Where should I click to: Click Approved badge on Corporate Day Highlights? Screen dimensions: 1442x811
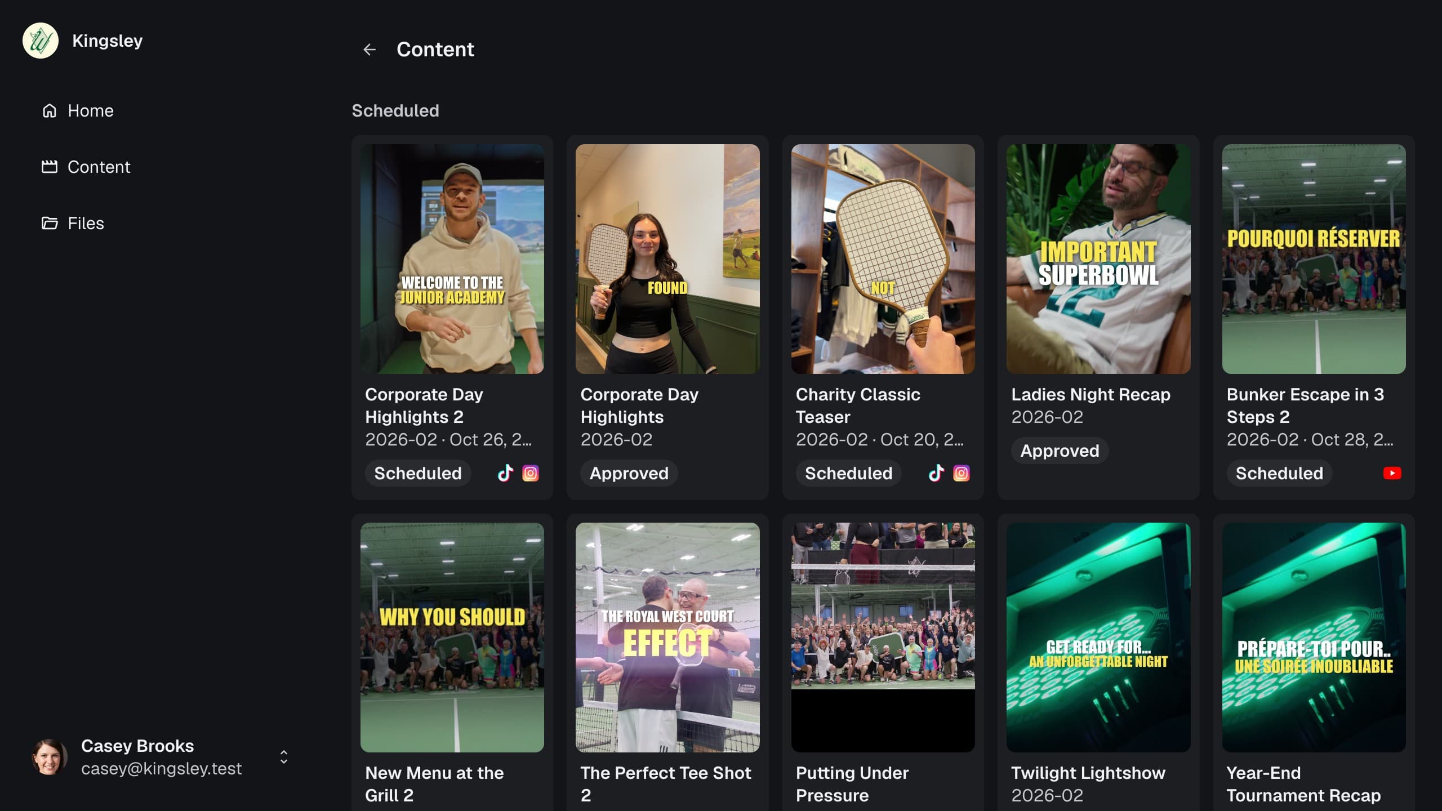629,473
